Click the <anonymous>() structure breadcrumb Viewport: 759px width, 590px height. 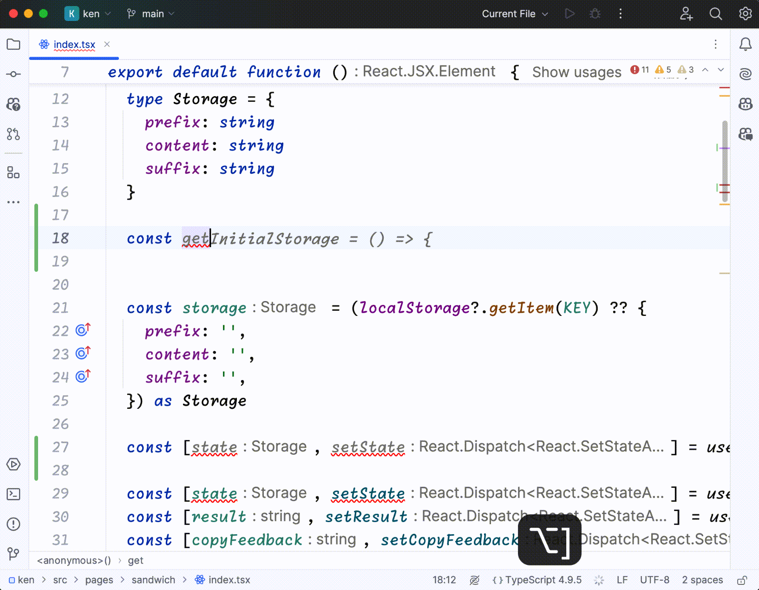[74, 560]
